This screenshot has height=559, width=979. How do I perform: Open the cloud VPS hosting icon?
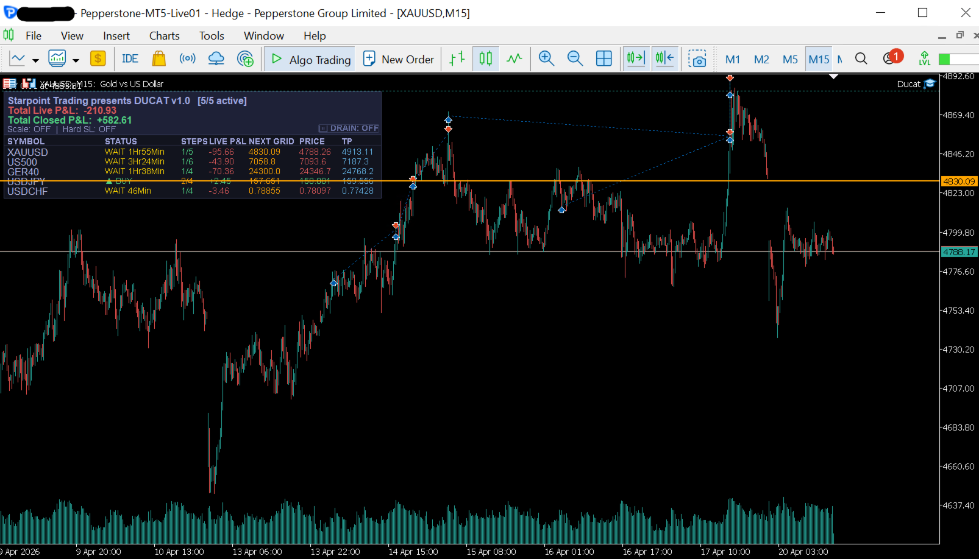tap(216, 58)
